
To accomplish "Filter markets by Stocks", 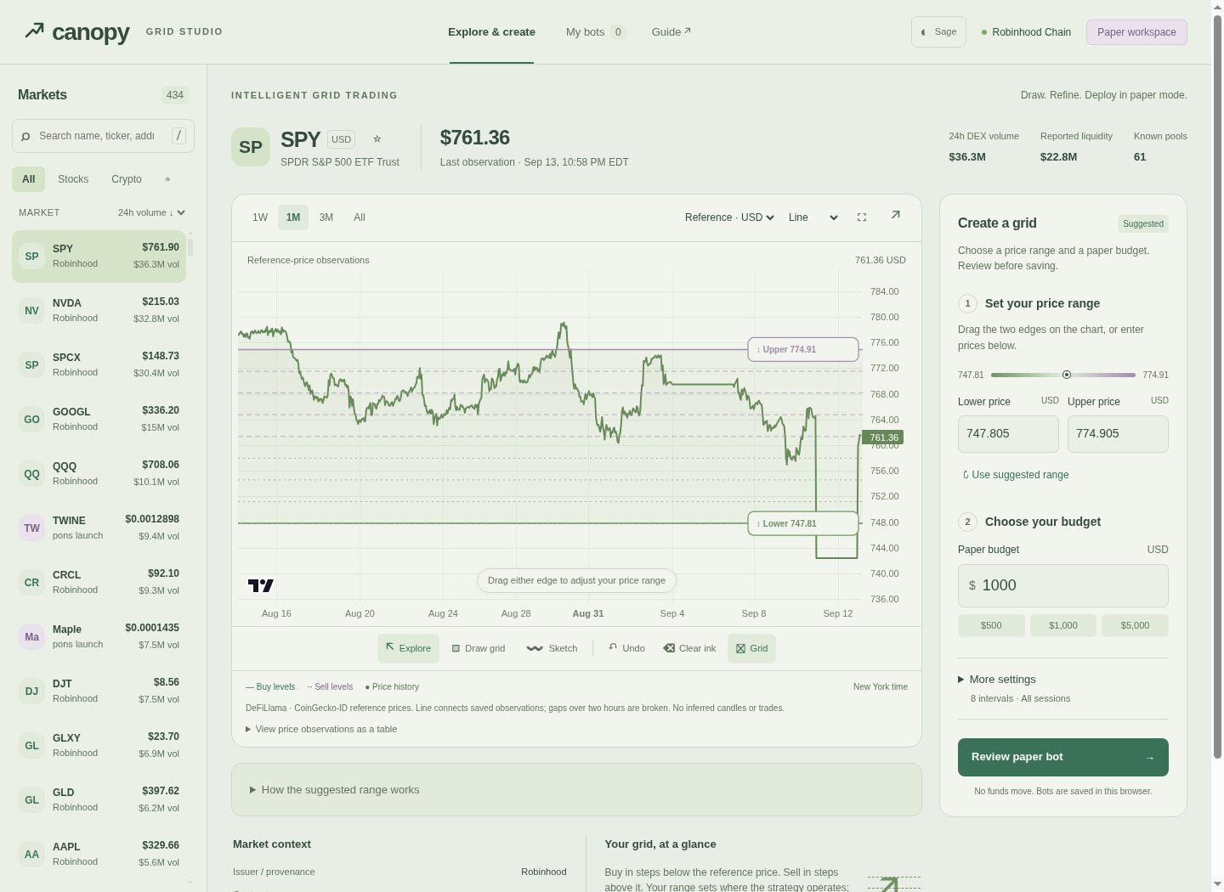I will [x=73, y=179].
